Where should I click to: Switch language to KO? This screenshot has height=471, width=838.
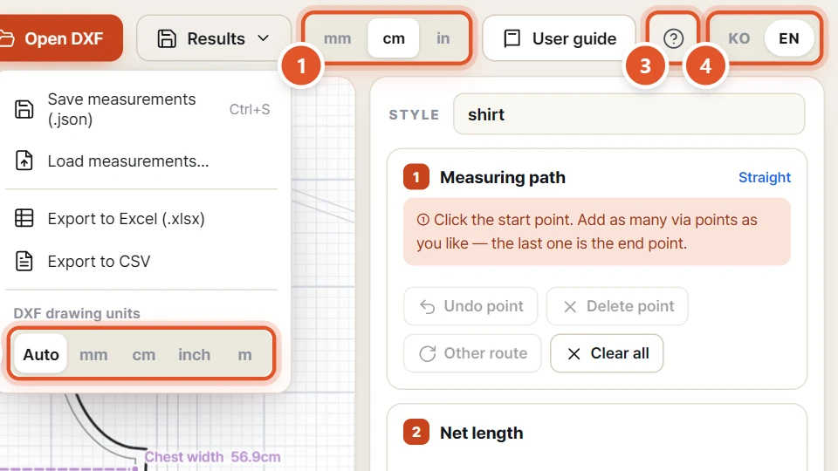pyautogui.click(x=739, y=38)
